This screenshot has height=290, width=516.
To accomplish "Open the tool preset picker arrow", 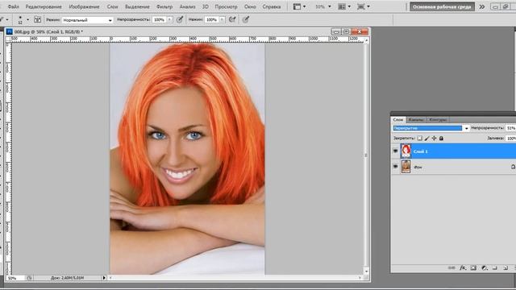I will [x=7, y=19].
